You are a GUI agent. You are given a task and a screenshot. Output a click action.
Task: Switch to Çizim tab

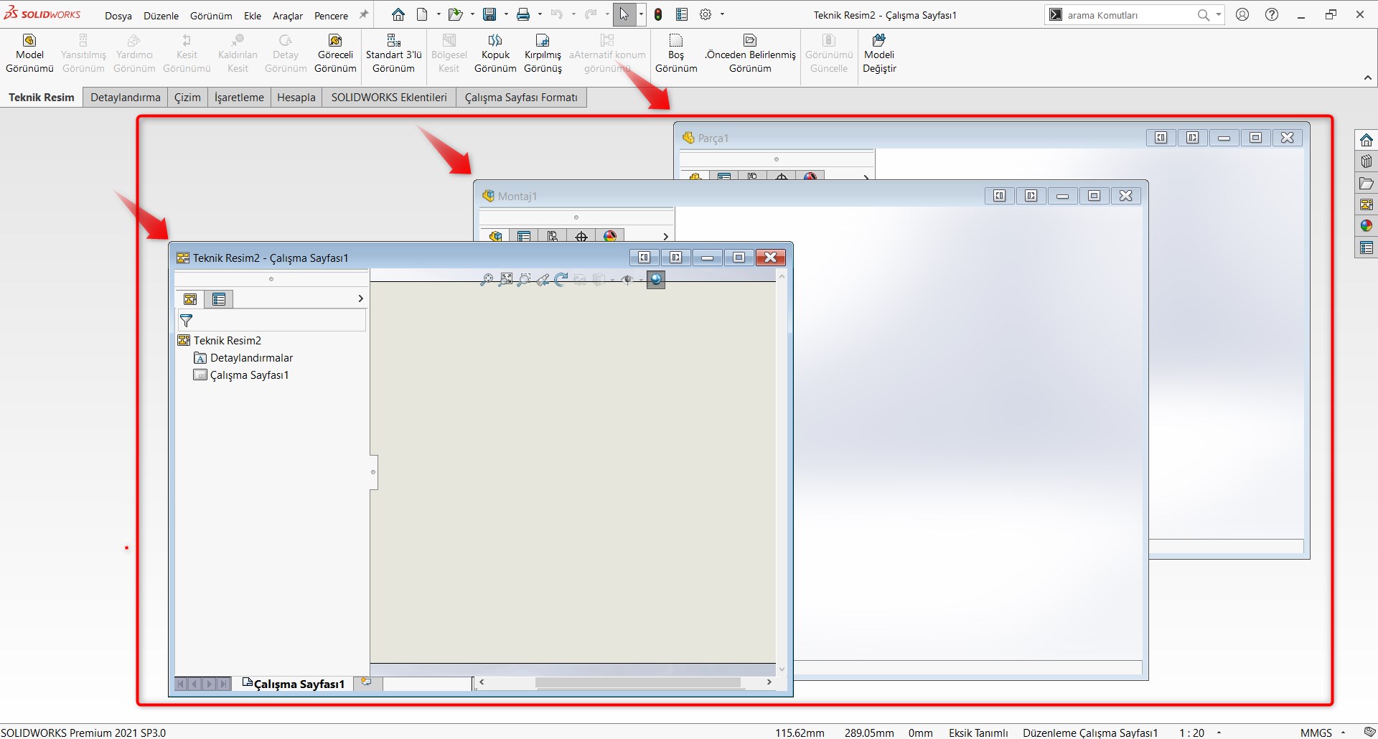click(187, 98)
